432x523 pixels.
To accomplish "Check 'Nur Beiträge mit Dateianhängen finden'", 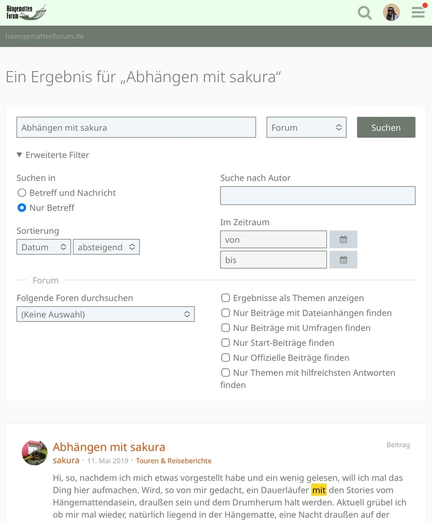I will pyautogui.click(x=226, y=313).
